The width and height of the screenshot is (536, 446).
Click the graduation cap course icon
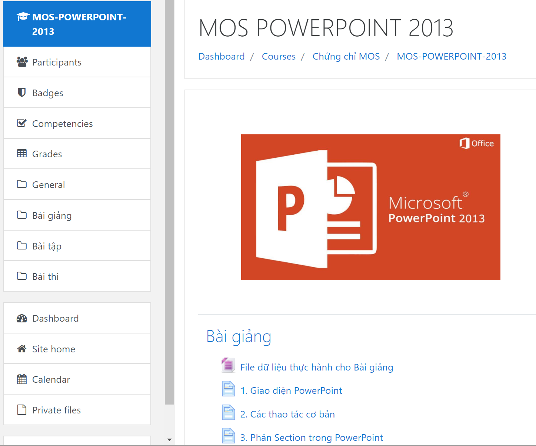click(x=23, y=17)
